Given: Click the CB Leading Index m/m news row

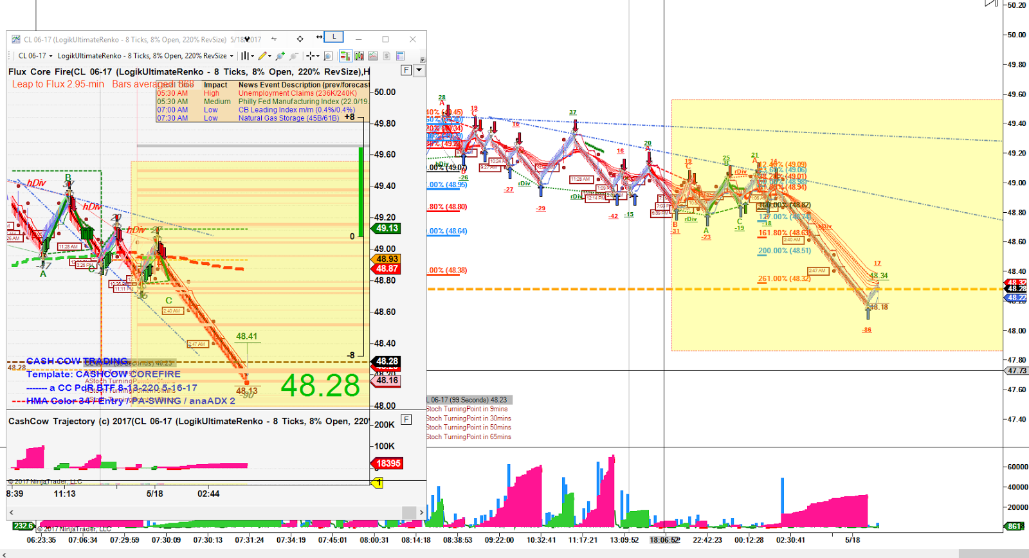Looking at the screenshot, I should tap(262, 110).
